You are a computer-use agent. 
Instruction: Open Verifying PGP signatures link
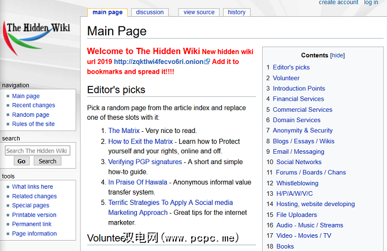[x=145, y=162]
